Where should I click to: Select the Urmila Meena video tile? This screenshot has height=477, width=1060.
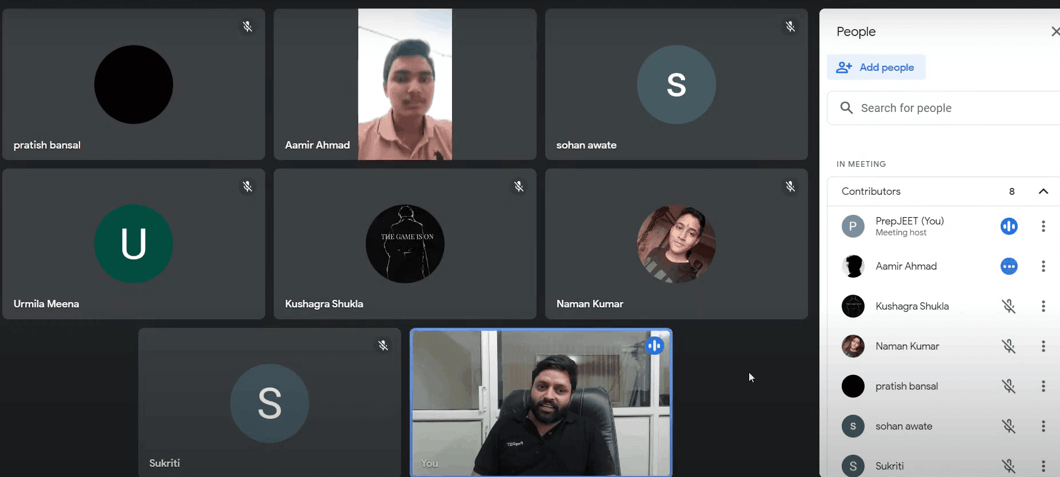134,244
